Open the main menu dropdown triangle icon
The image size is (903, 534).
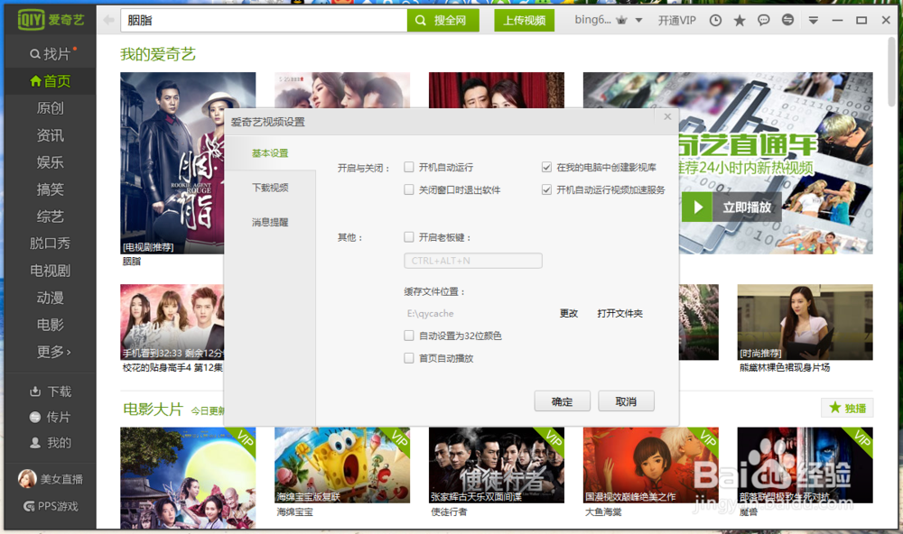click(x=814, y=21)
